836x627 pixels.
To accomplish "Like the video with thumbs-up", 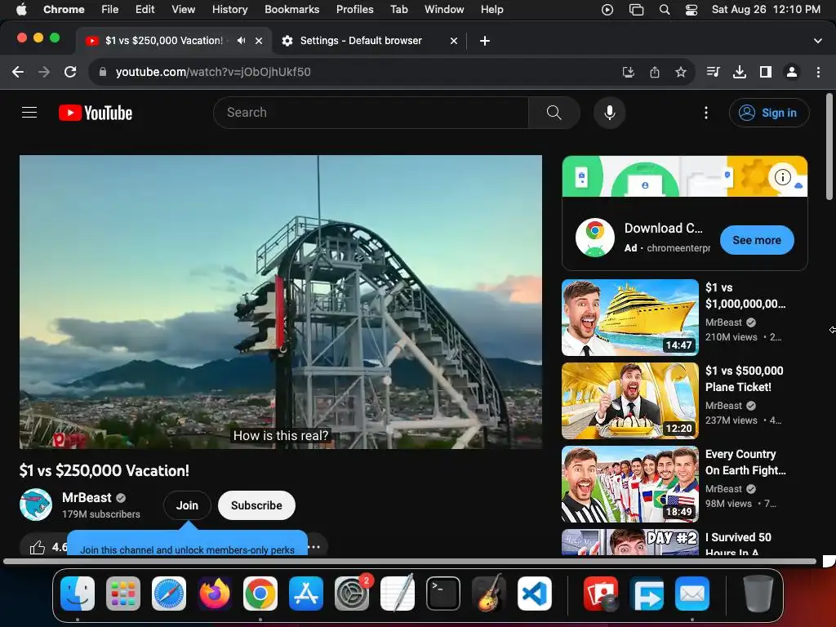I will tap(38, 547).
